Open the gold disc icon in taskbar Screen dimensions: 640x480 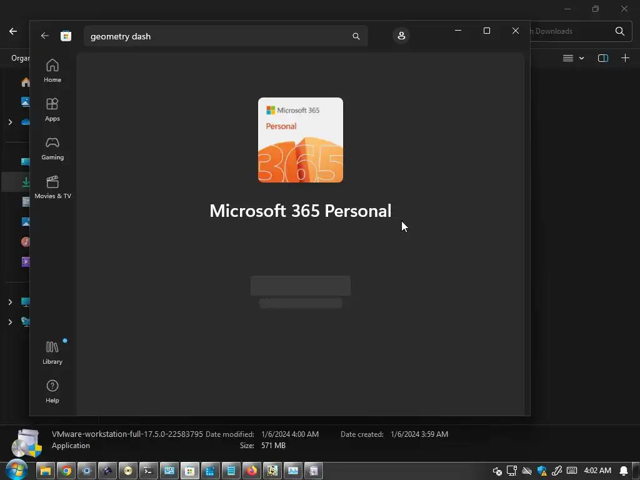click(x=128, y=471)
